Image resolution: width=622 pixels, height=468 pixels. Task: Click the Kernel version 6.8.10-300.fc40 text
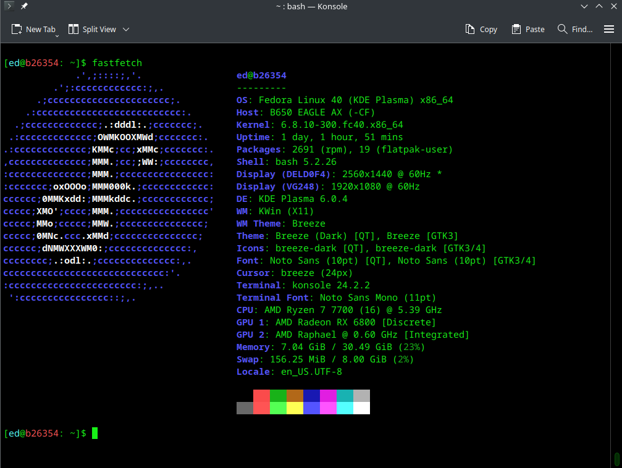(342, 125)
